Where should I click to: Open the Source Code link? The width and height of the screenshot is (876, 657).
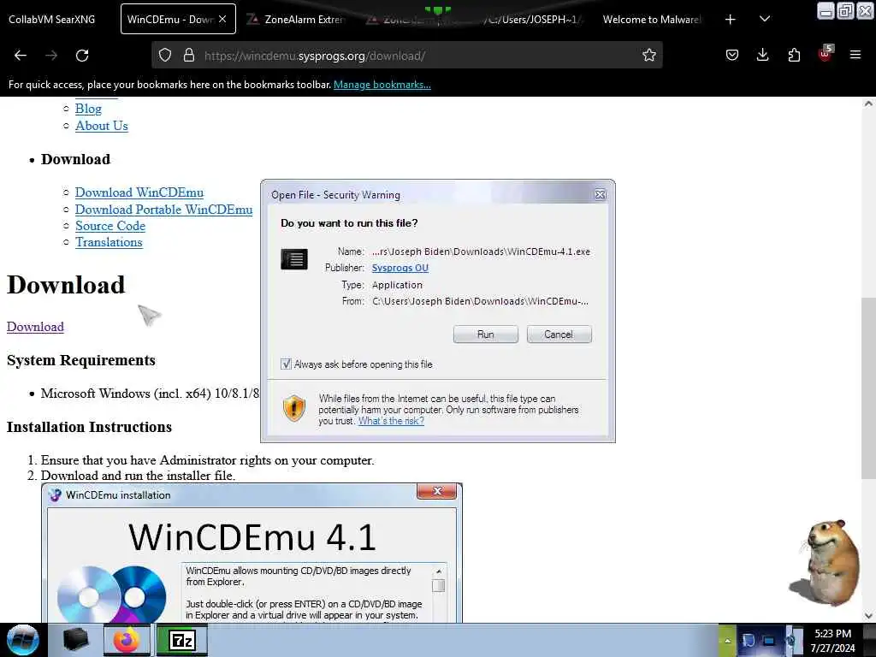click(110, 226)
